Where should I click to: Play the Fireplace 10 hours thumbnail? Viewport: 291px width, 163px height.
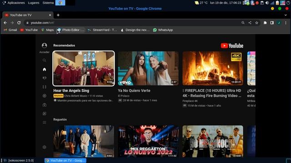click(x=213, y=68)
